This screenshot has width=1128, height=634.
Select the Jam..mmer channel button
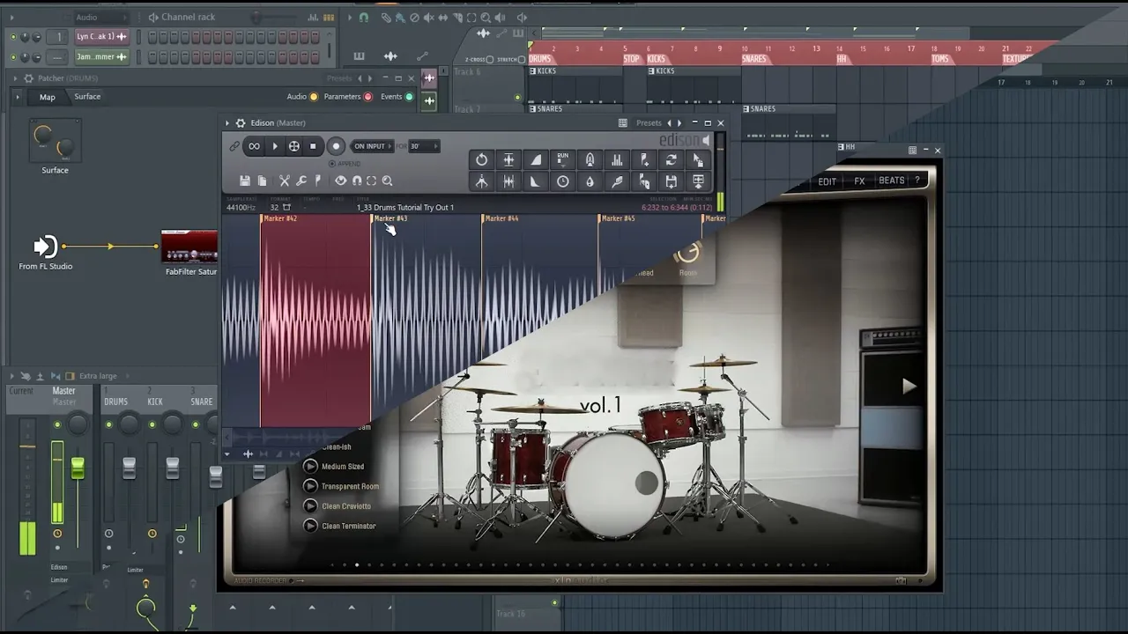coord(101,57)
